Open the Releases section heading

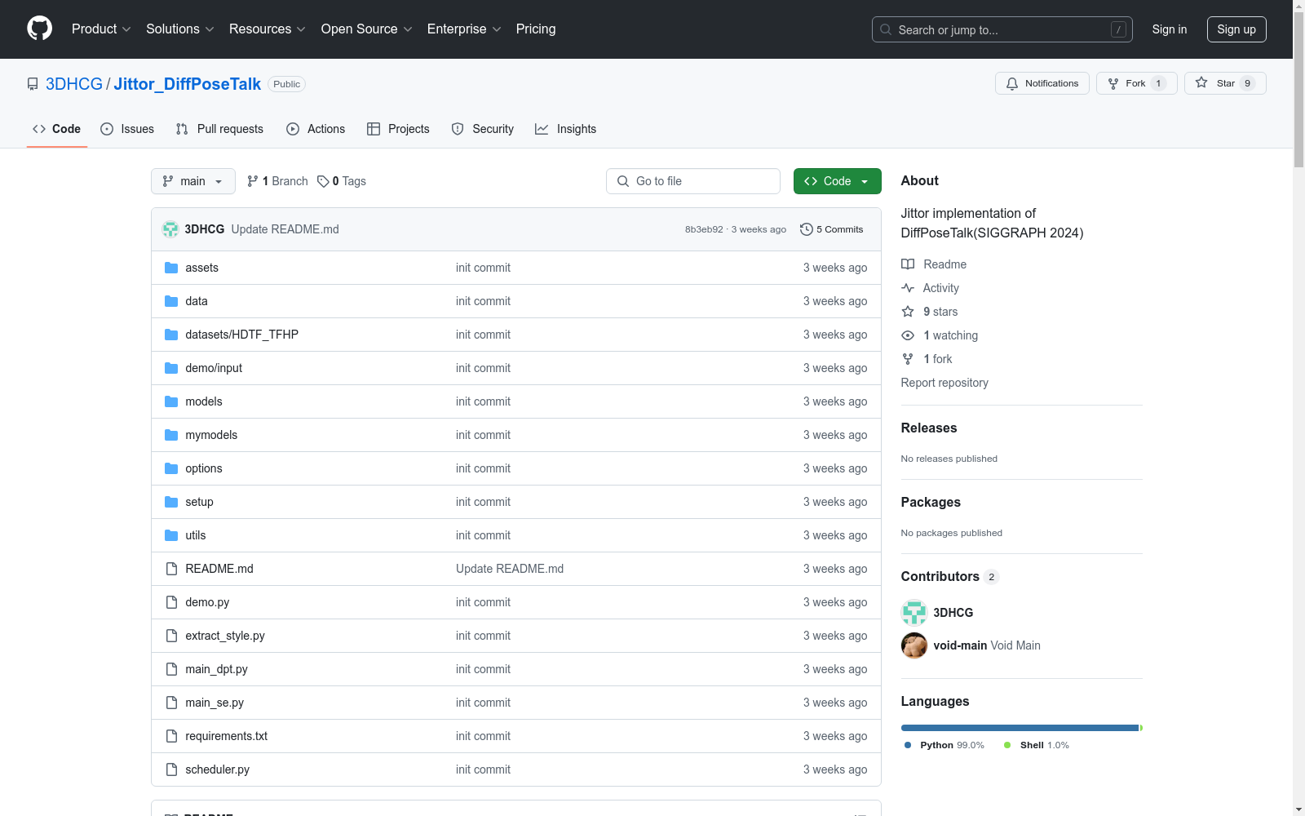tap(929, 428)
